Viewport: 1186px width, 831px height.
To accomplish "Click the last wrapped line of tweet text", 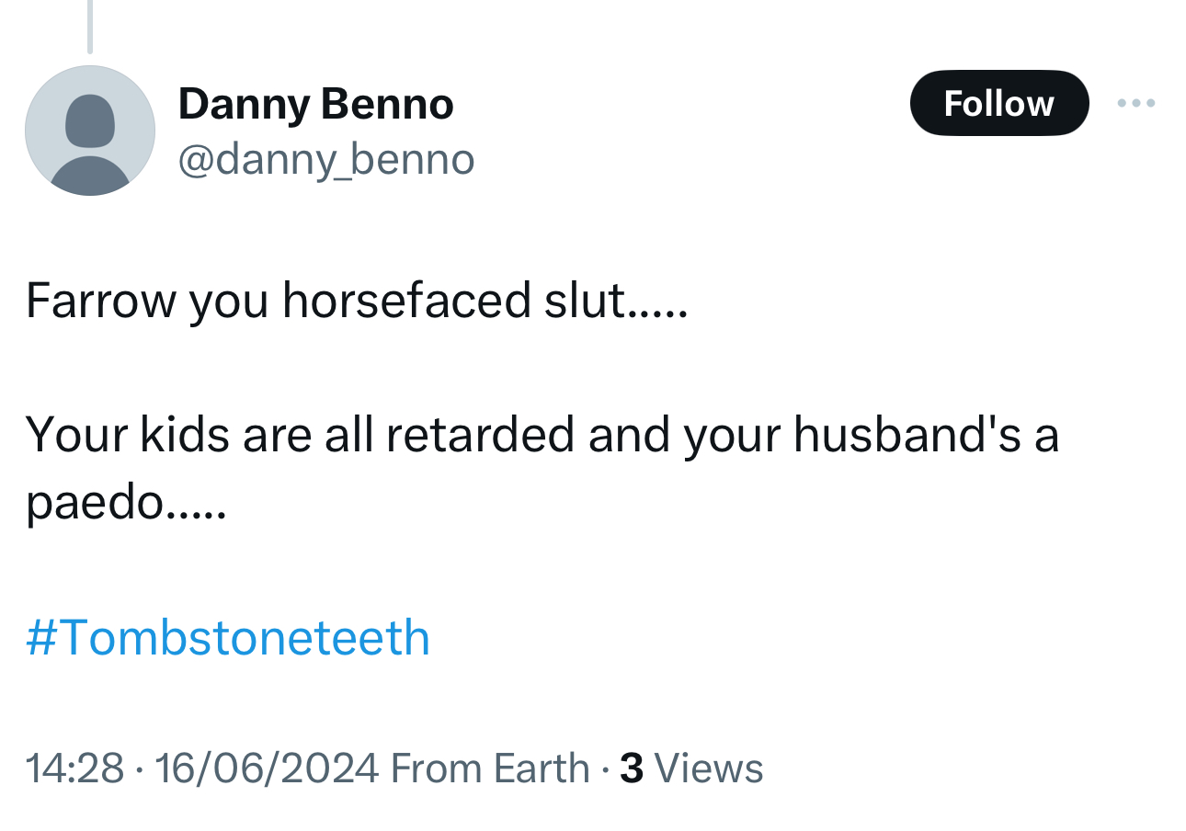I will click(125, 503).
